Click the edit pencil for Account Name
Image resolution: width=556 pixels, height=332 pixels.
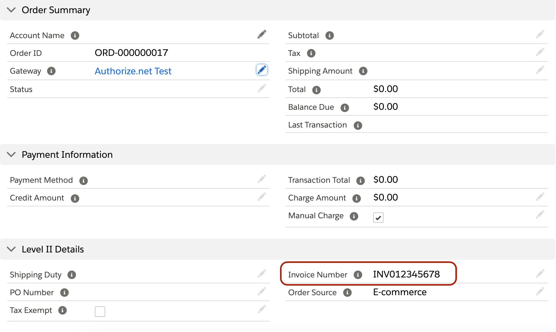262,35
